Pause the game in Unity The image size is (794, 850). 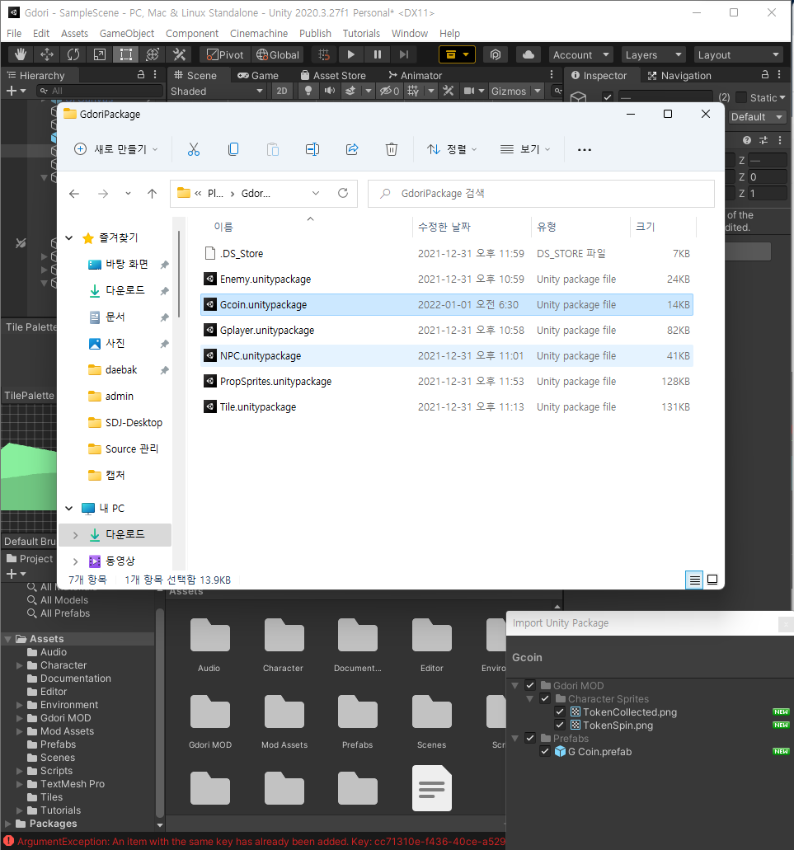tap(378, 54)
